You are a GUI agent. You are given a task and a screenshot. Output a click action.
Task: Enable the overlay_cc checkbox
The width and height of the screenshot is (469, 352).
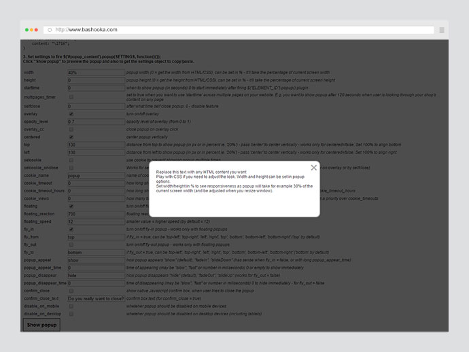71,130
